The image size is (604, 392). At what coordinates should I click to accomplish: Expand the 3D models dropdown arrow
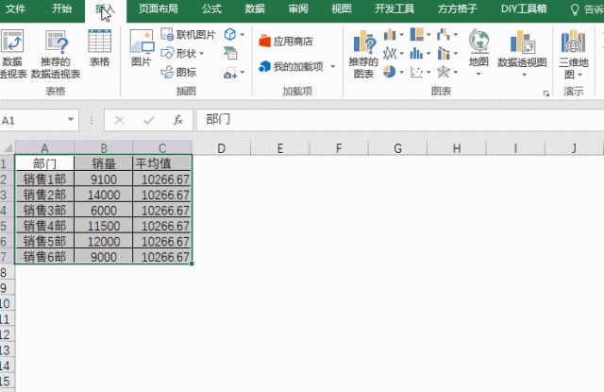(x=243, y=35)
